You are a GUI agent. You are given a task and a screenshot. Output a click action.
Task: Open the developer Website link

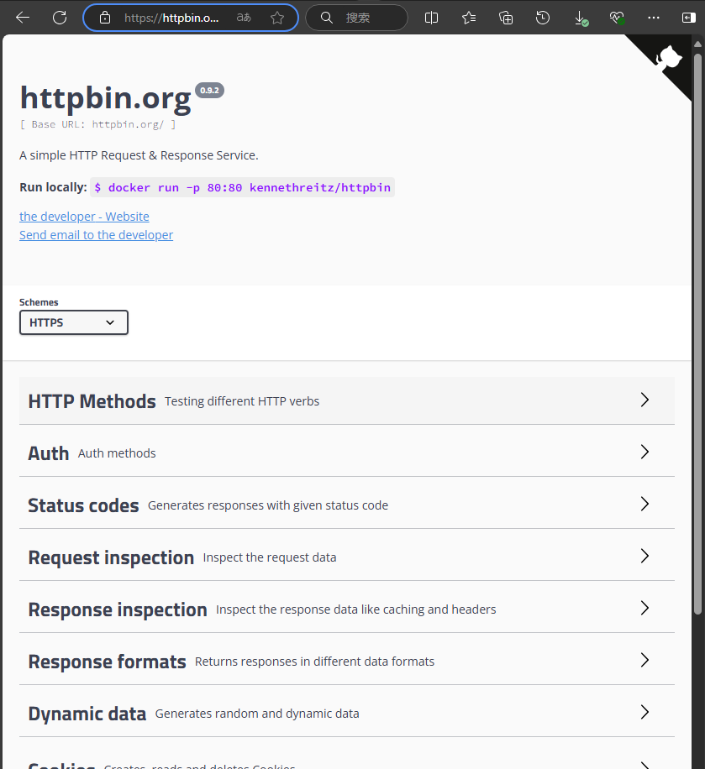[84, 216]
